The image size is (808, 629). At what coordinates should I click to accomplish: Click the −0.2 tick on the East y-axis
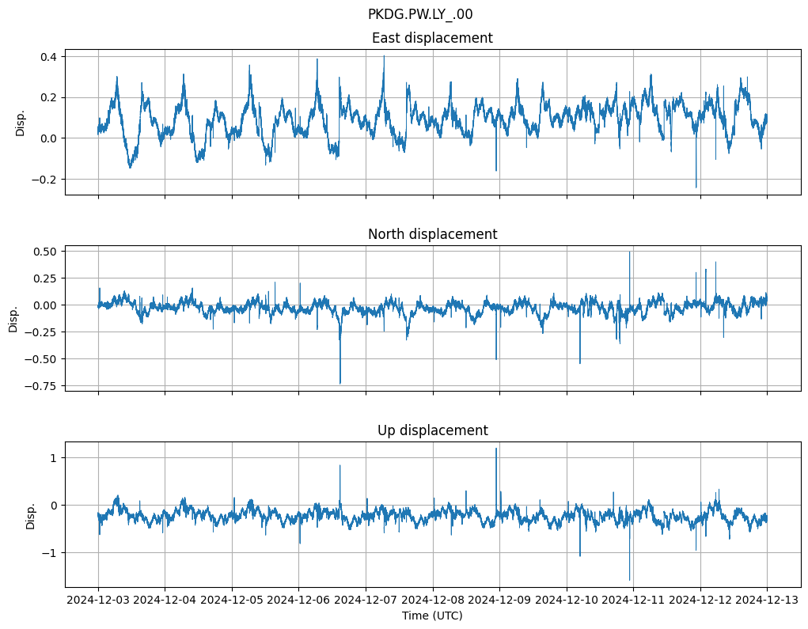click(44, 180)
